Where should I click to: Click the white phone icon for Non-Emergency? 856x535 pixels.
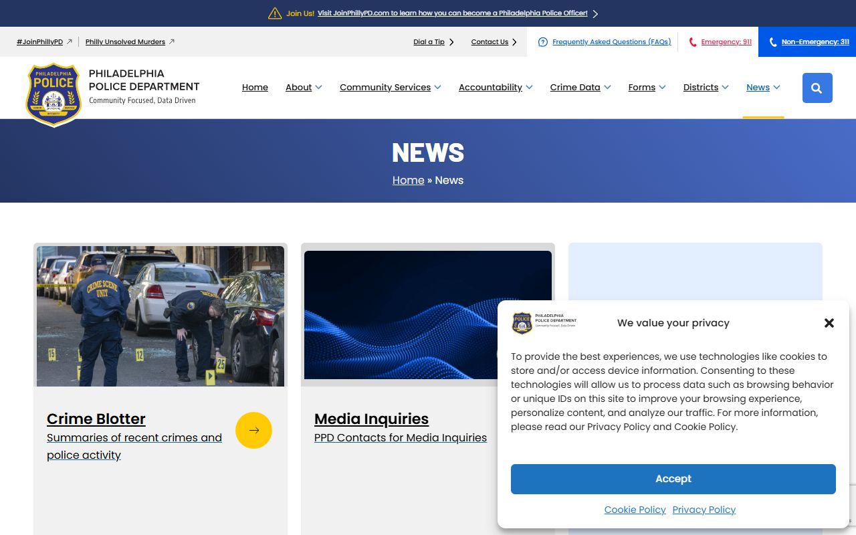pyautogui.click(x=773, y=42)
